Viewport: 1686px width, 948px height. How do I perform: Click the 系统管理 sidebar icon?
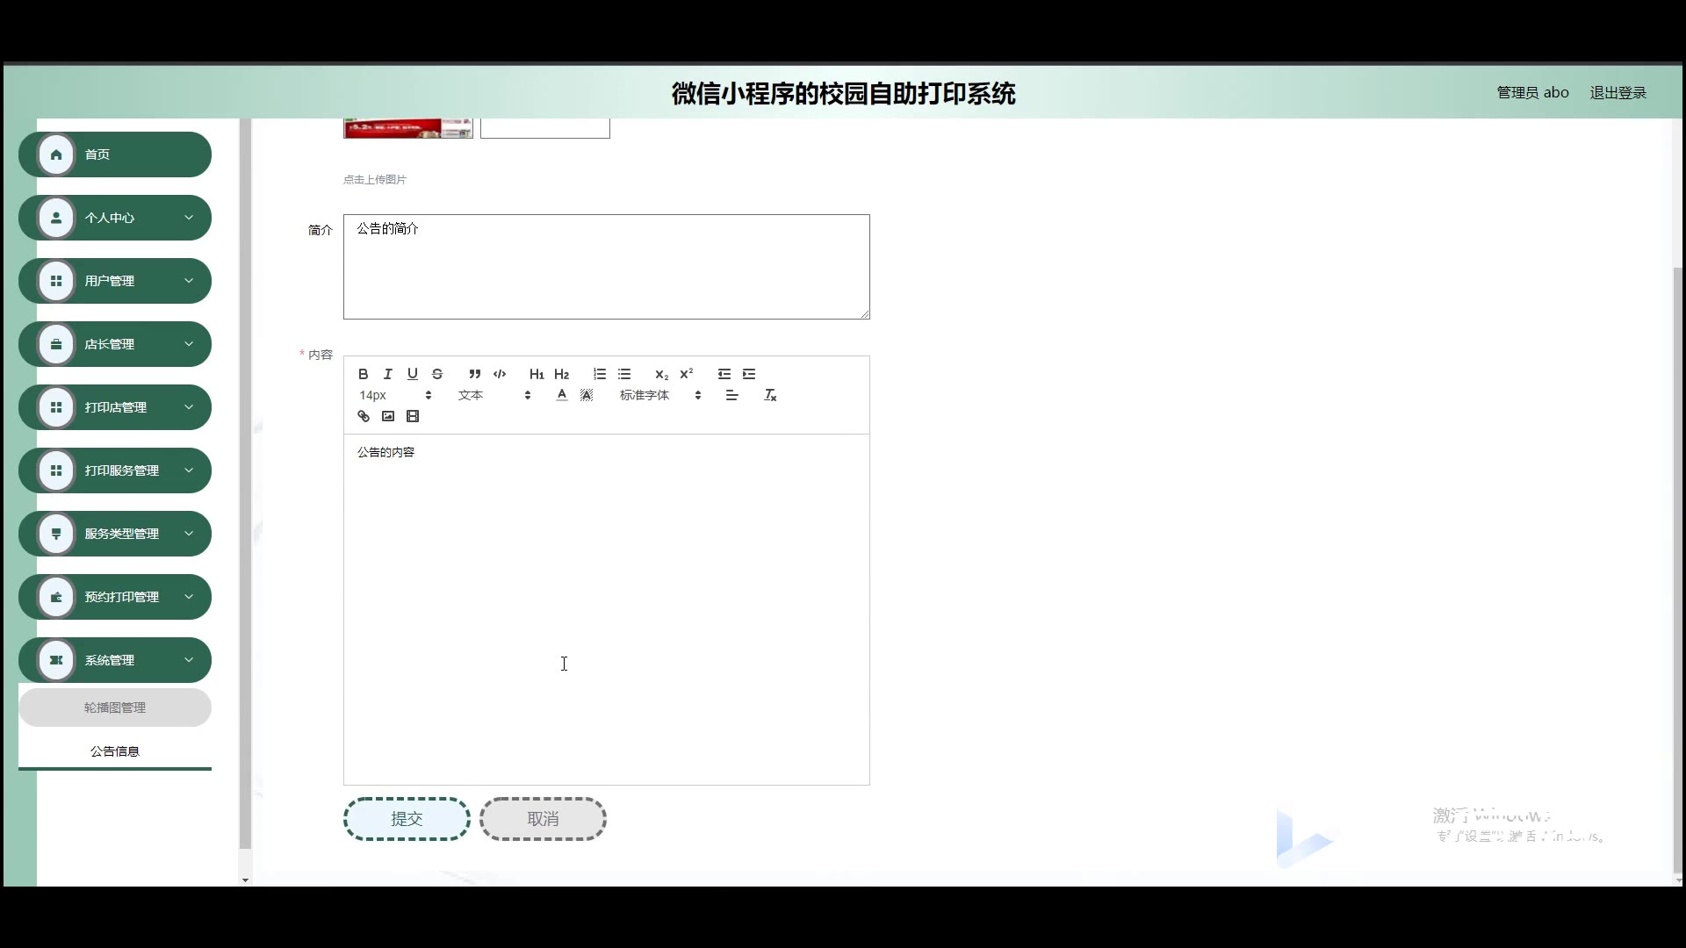(x=56, y=660)
